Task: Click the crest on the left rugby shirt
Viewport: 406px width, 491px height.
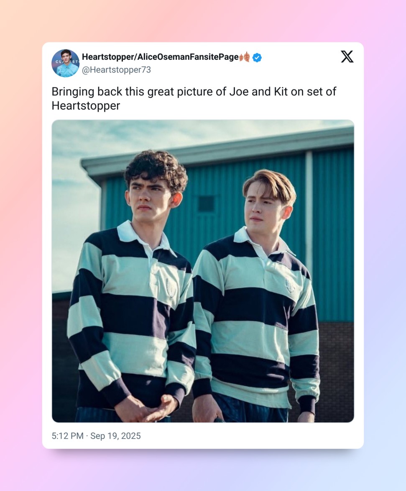Action: (171, 288)
